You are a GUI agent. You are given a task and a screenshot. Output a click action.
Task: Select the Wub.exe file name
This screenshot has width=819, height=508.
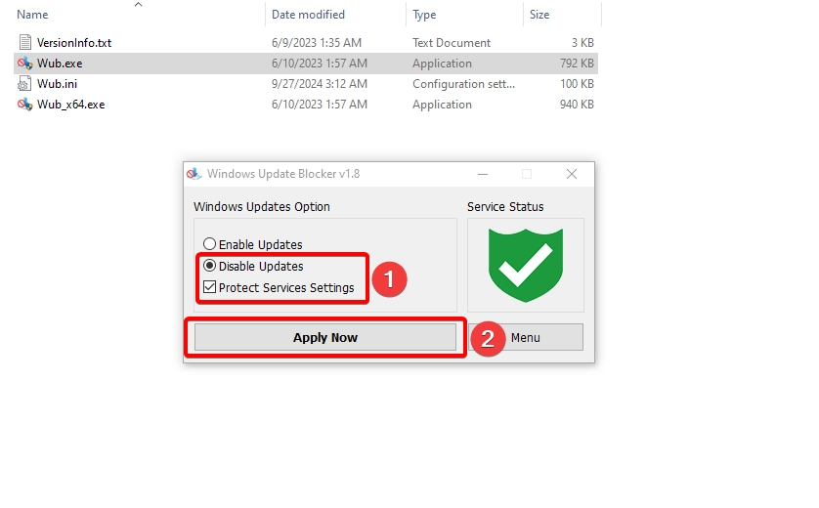pyautogui.click(x=60, y=63)
